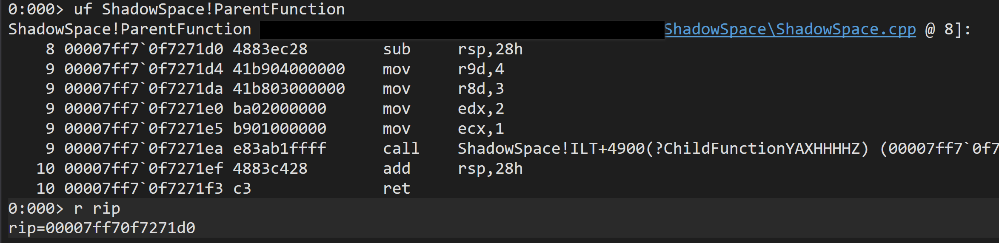Click the 'uf ShadowSpace!ParentFunction' command line
This screenshot has height=243, width=999.
click(x=176, y=9)
